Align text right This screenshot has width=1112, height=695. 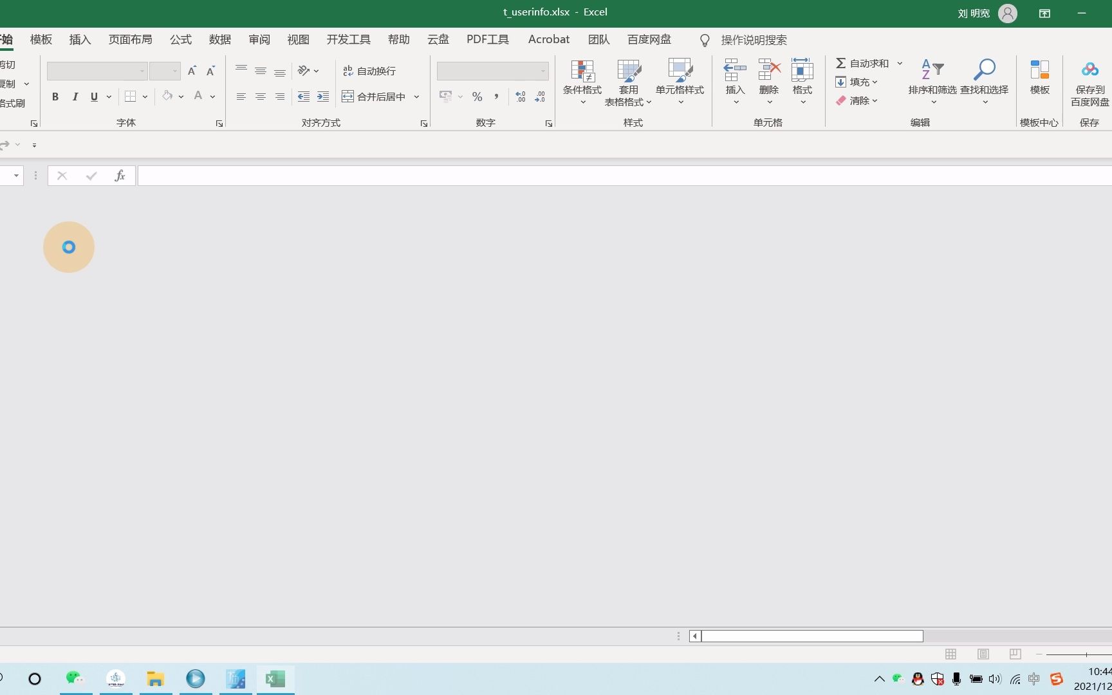(280, 97)
